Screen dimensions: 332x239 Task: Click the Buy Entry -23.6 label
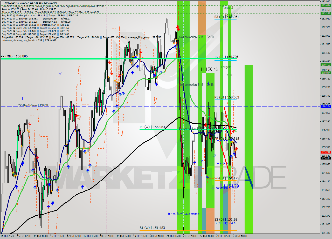click(225, 223)
